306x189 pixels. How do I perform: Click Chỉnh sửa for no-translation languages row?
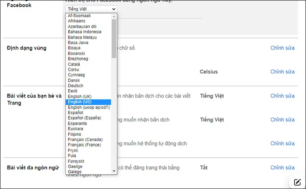pyautogui.click(x=283, y=120)
